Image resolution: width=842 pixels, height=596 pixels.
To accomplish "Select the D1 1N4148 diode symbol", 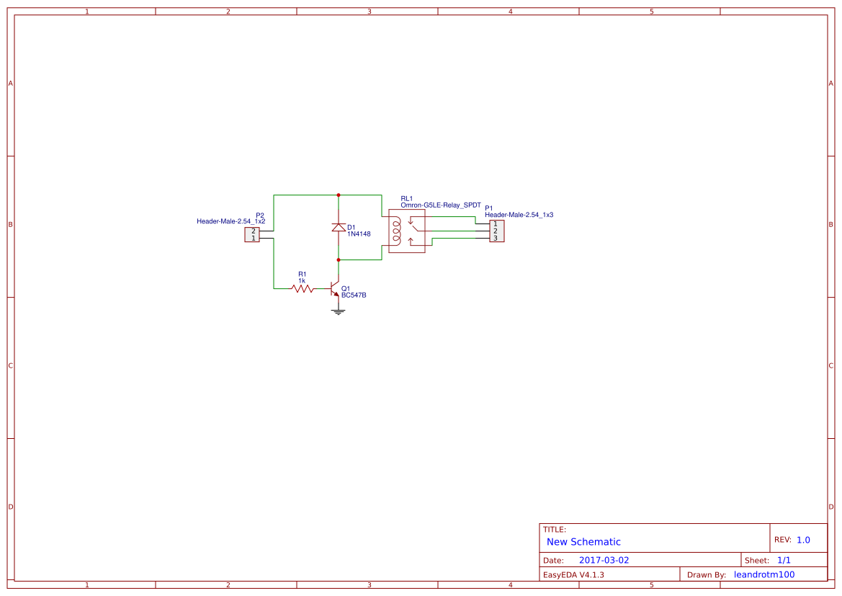I will point(339,227).
